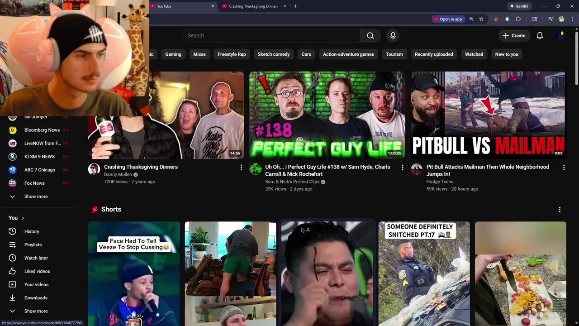Switch to Crashing Thanksgiving Dinners tab
The height and width of the screenshot is (326, 579).
pyautogui.click(x=253, y=6)
